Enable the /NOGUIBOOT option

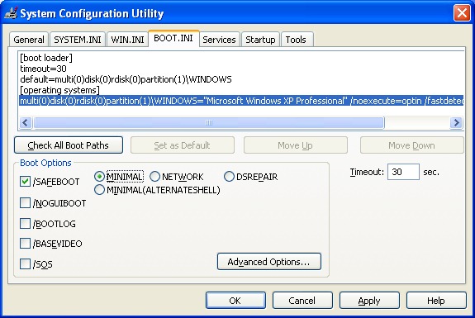(x=25, y=202)
